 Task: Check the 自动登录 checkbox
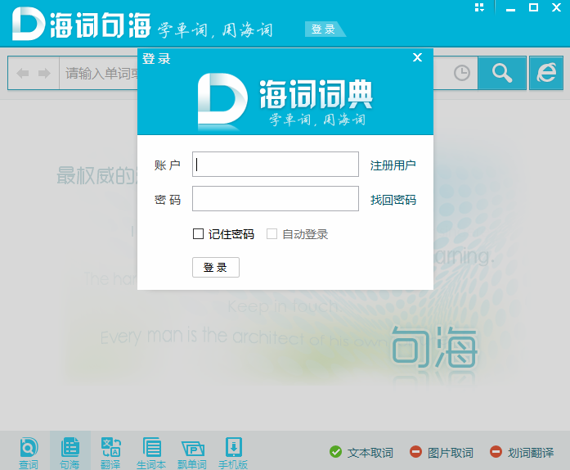pos(272,233)
